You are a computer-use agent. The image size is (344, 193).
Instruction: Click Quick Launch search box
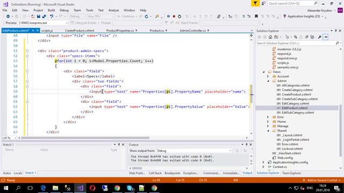(x=291, y=3)
